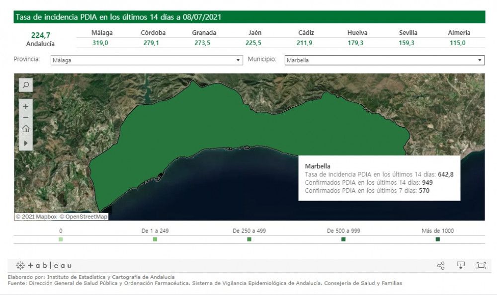Click the Mapbox attribution link
497x295 pixels.
[x=36, y=217]
